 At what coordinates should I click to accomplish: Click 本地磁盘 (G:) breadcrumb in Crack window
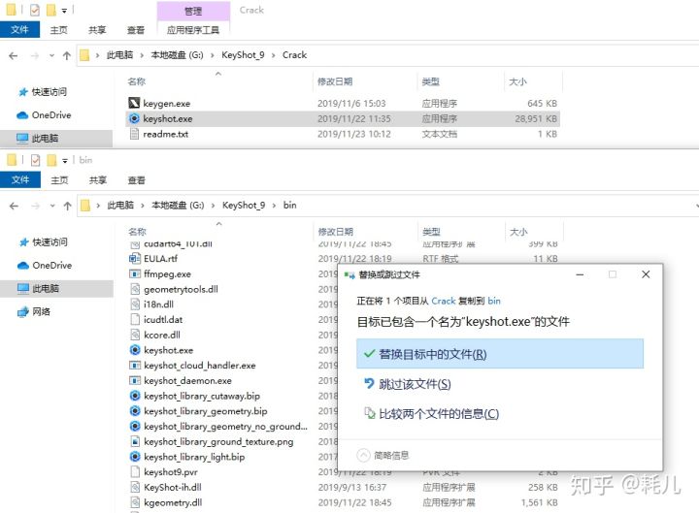(x=177, y=55)
